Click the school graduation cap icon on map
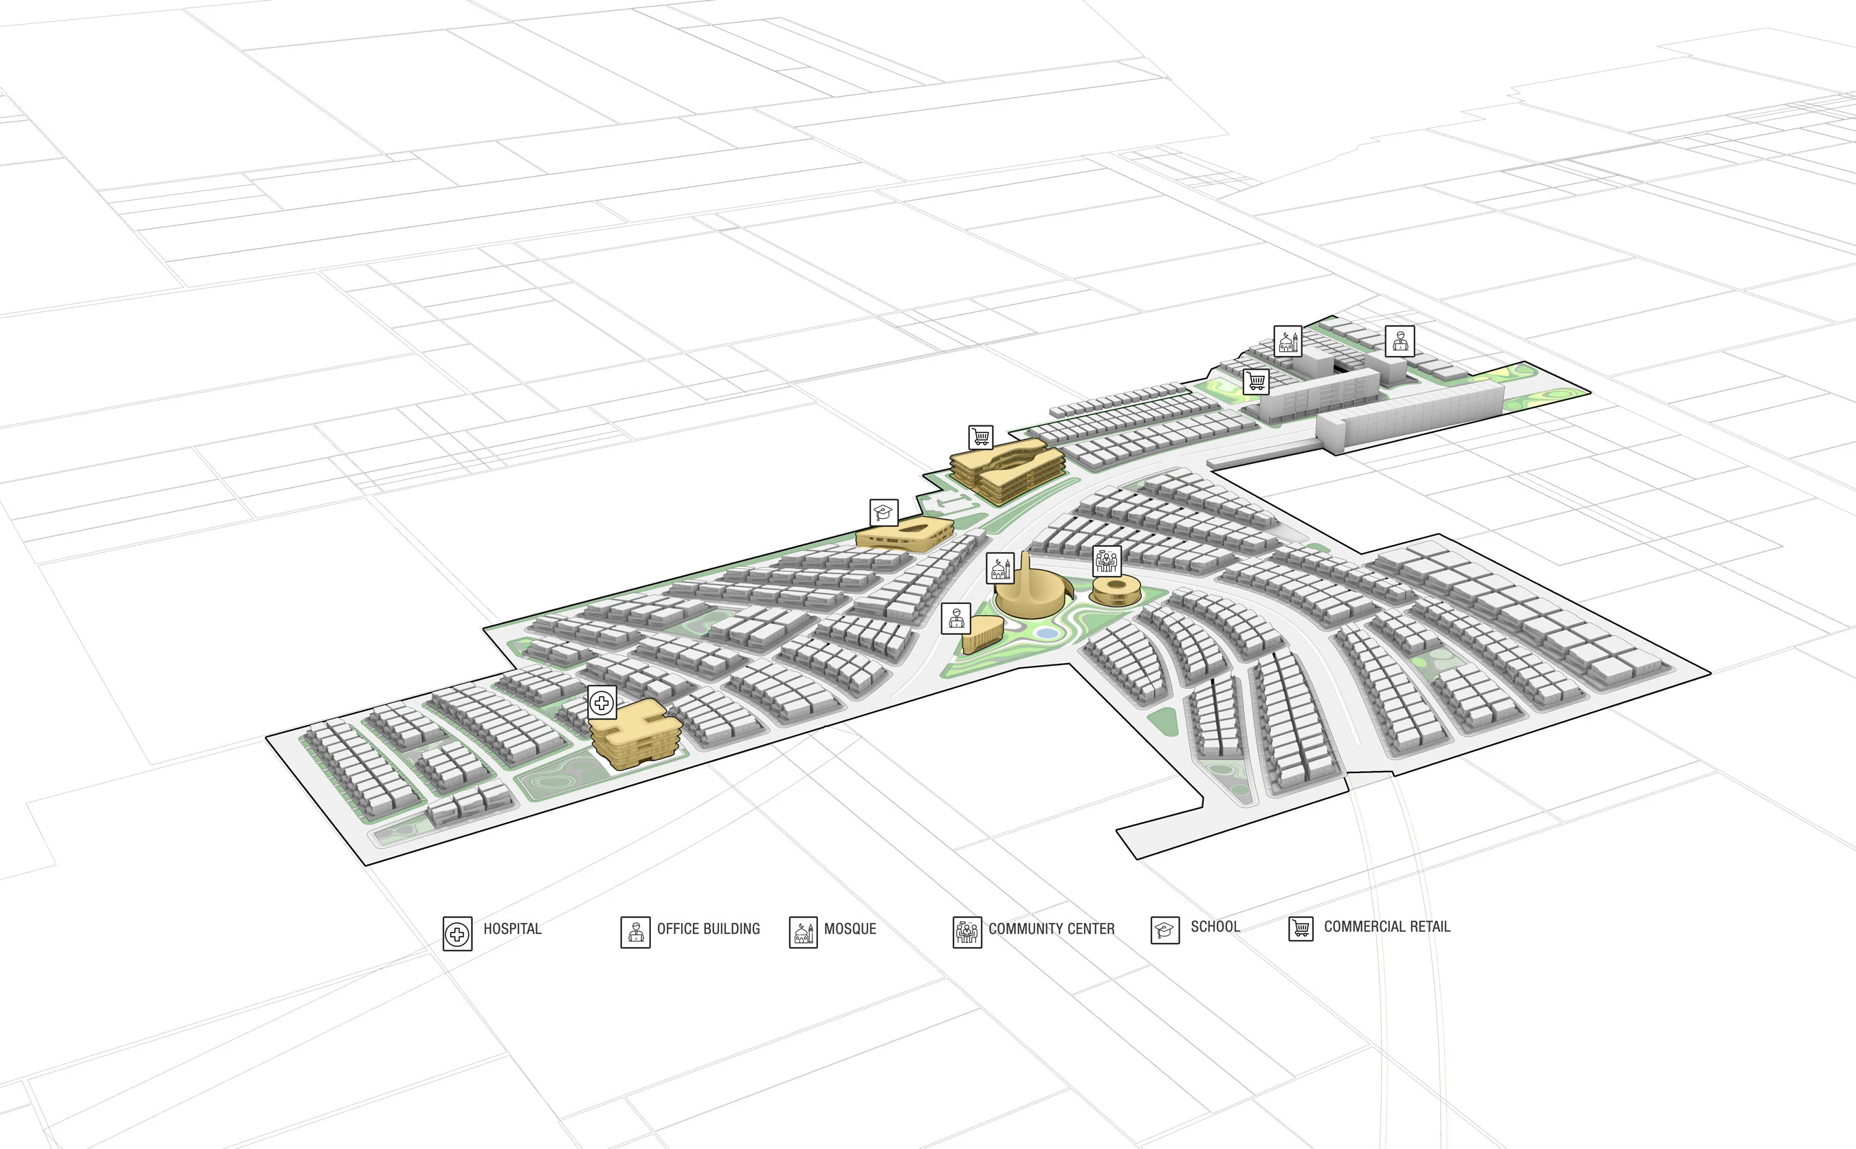This screenshot has width=1856, height=1149. point(884,513)
